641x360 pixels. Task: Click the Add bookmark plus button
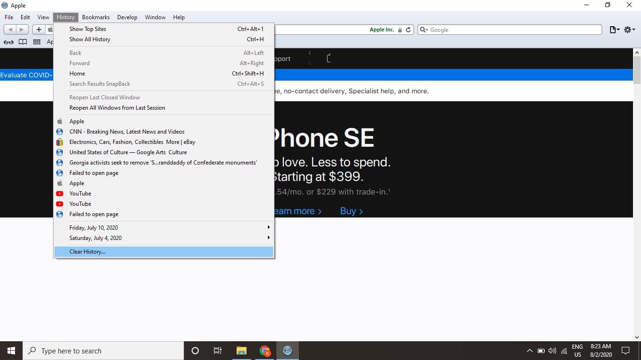pyautogui.click(x=39, y=30)
